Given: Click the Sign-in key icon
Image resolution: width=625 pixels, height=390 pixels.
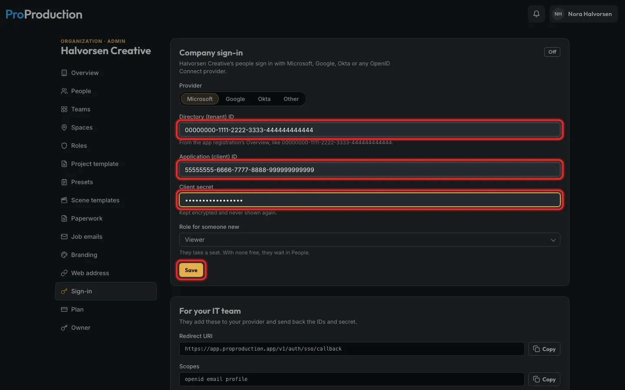Looking at the screenshot, I should [x=64, y=291].
